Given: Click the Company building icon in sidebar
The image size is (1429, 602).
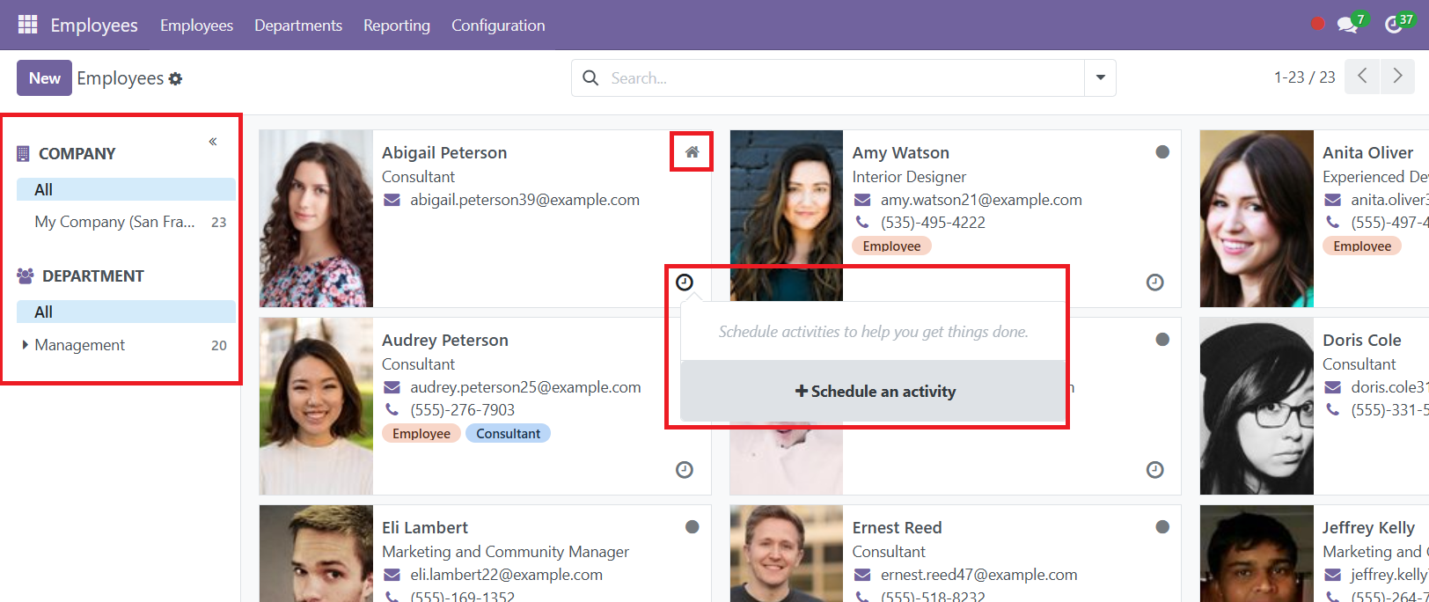Looking at the screenshot, I should [x=24, y=154].
